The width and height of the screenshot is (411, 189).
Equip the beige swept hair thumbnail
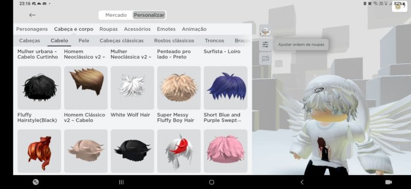(86, 151)
